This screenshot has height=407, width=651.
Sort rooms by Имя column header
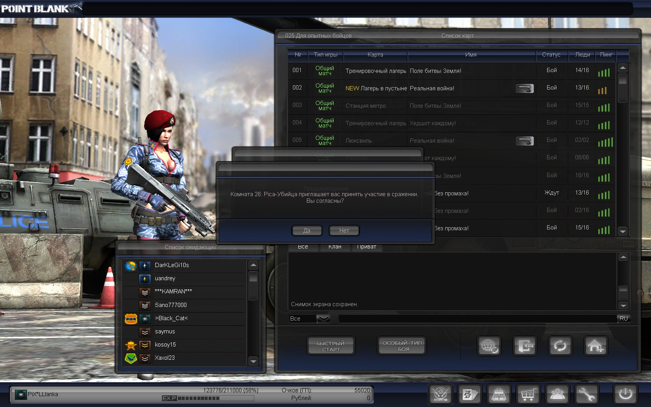[x=471, y=55]
